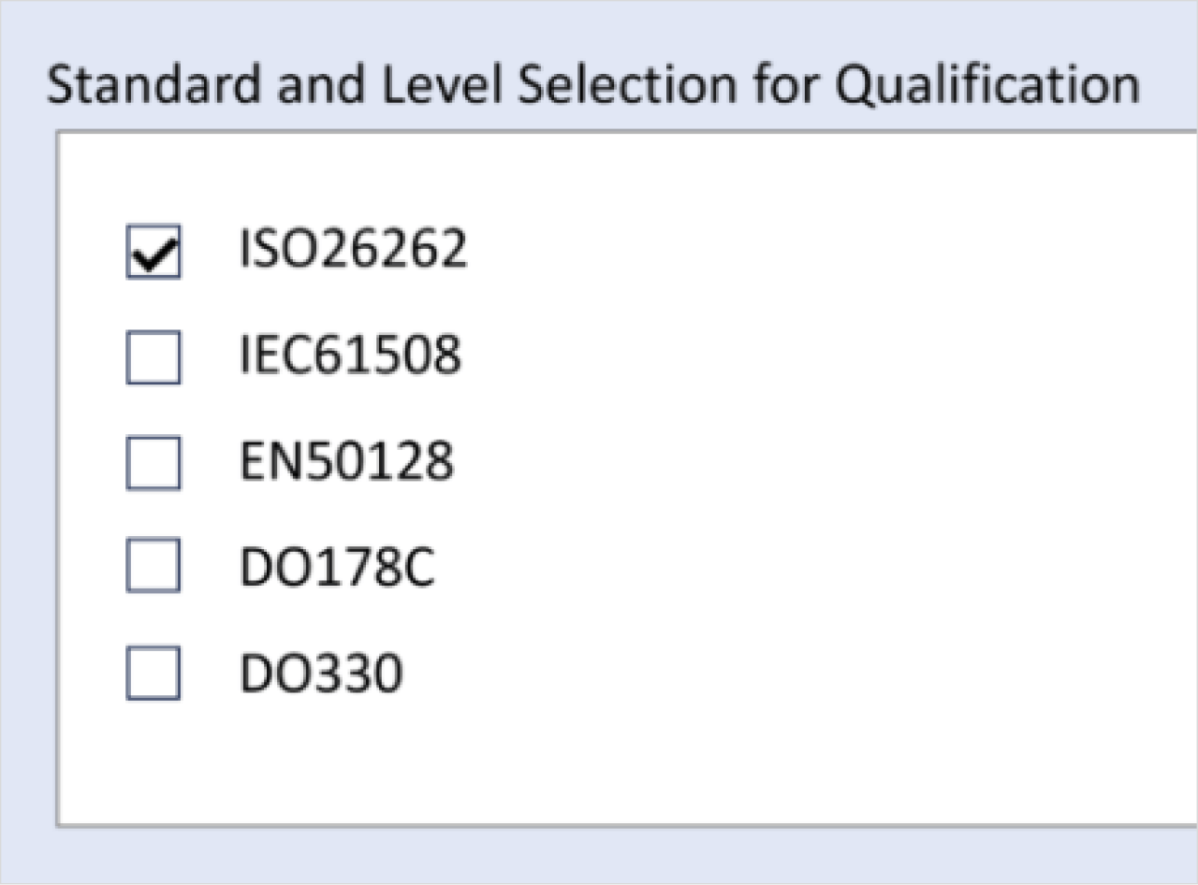This screenshot has height=885, width=1198.
Task: Select the EN railway standard box
Action: coord(153,463)
